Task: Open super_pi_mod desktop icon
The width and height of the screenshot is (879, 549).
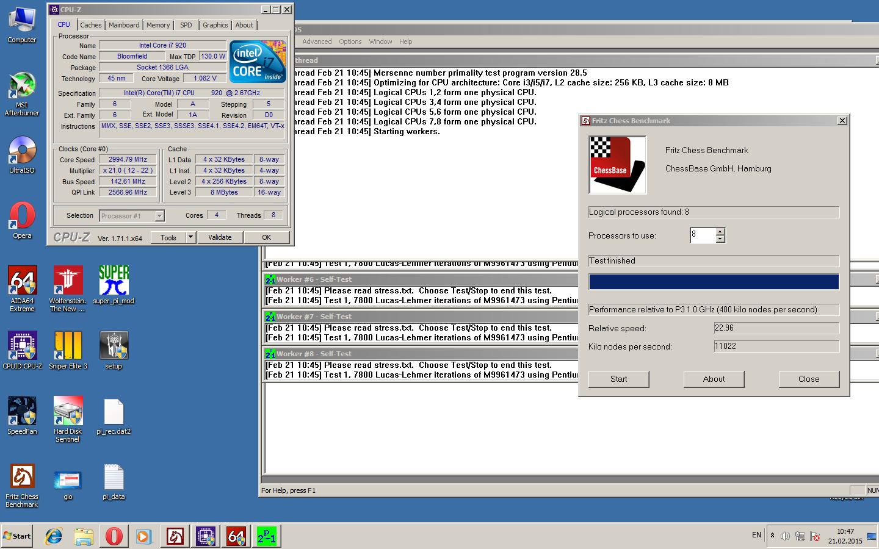Action: (x=114, y=282)
